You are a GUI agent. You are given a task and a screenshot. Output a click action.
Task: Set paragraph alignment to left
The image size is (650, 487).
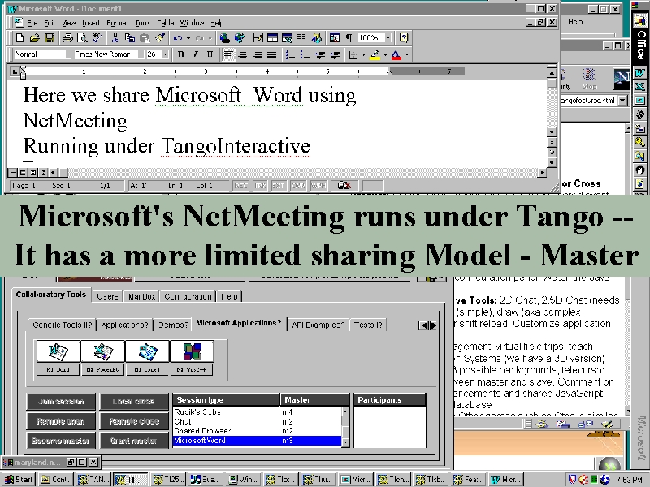click(228, 54)
